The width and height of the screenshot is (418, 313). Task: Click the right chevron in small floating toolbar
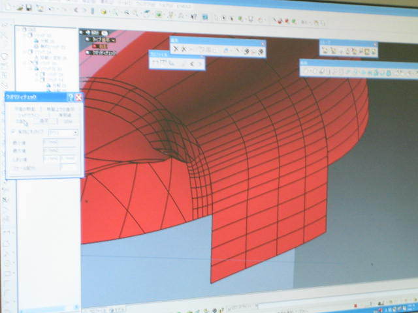199,64
